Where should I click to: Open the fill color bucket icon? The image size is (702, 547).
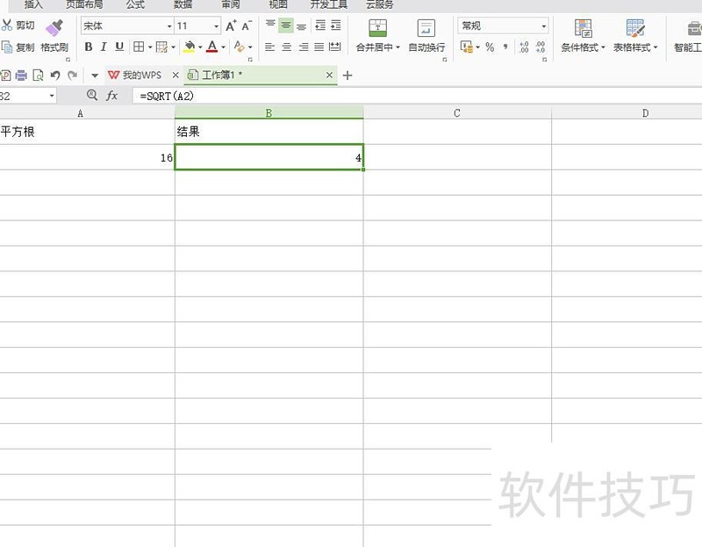(190, 46)
